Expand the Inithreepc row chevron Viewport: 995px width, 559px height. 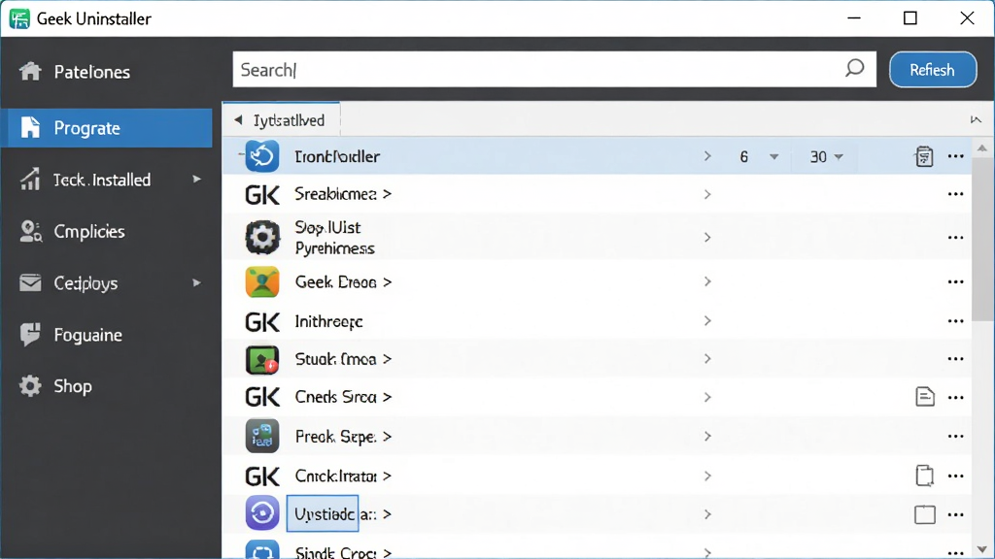click(707, 320)
